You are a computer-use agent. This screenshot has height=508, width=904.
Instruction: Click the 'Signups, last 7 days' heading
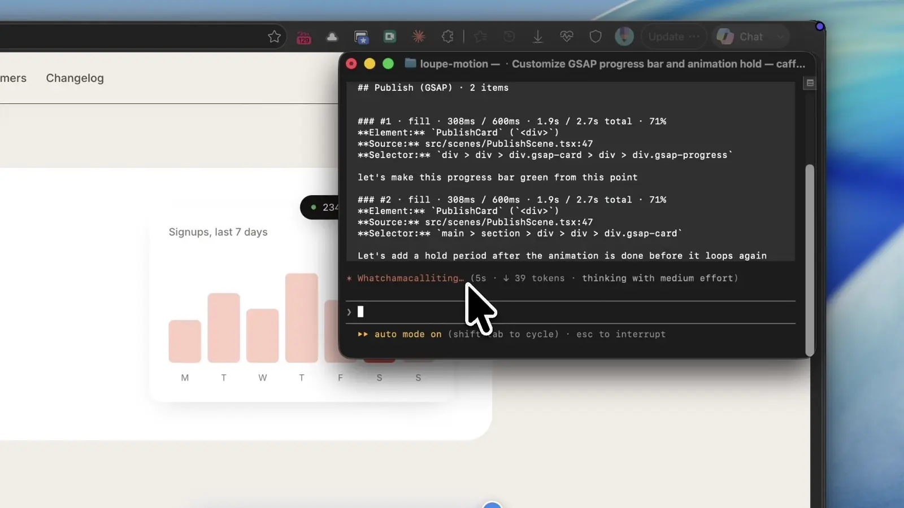coord(218,232)
